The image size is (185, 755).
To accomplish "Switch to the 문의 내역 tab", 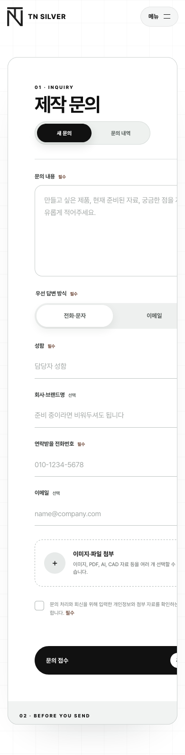I will [120, 133].
